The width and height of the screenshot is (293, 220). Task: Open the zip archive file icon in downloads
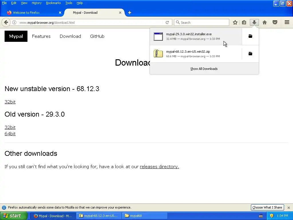tap(158, 54)
